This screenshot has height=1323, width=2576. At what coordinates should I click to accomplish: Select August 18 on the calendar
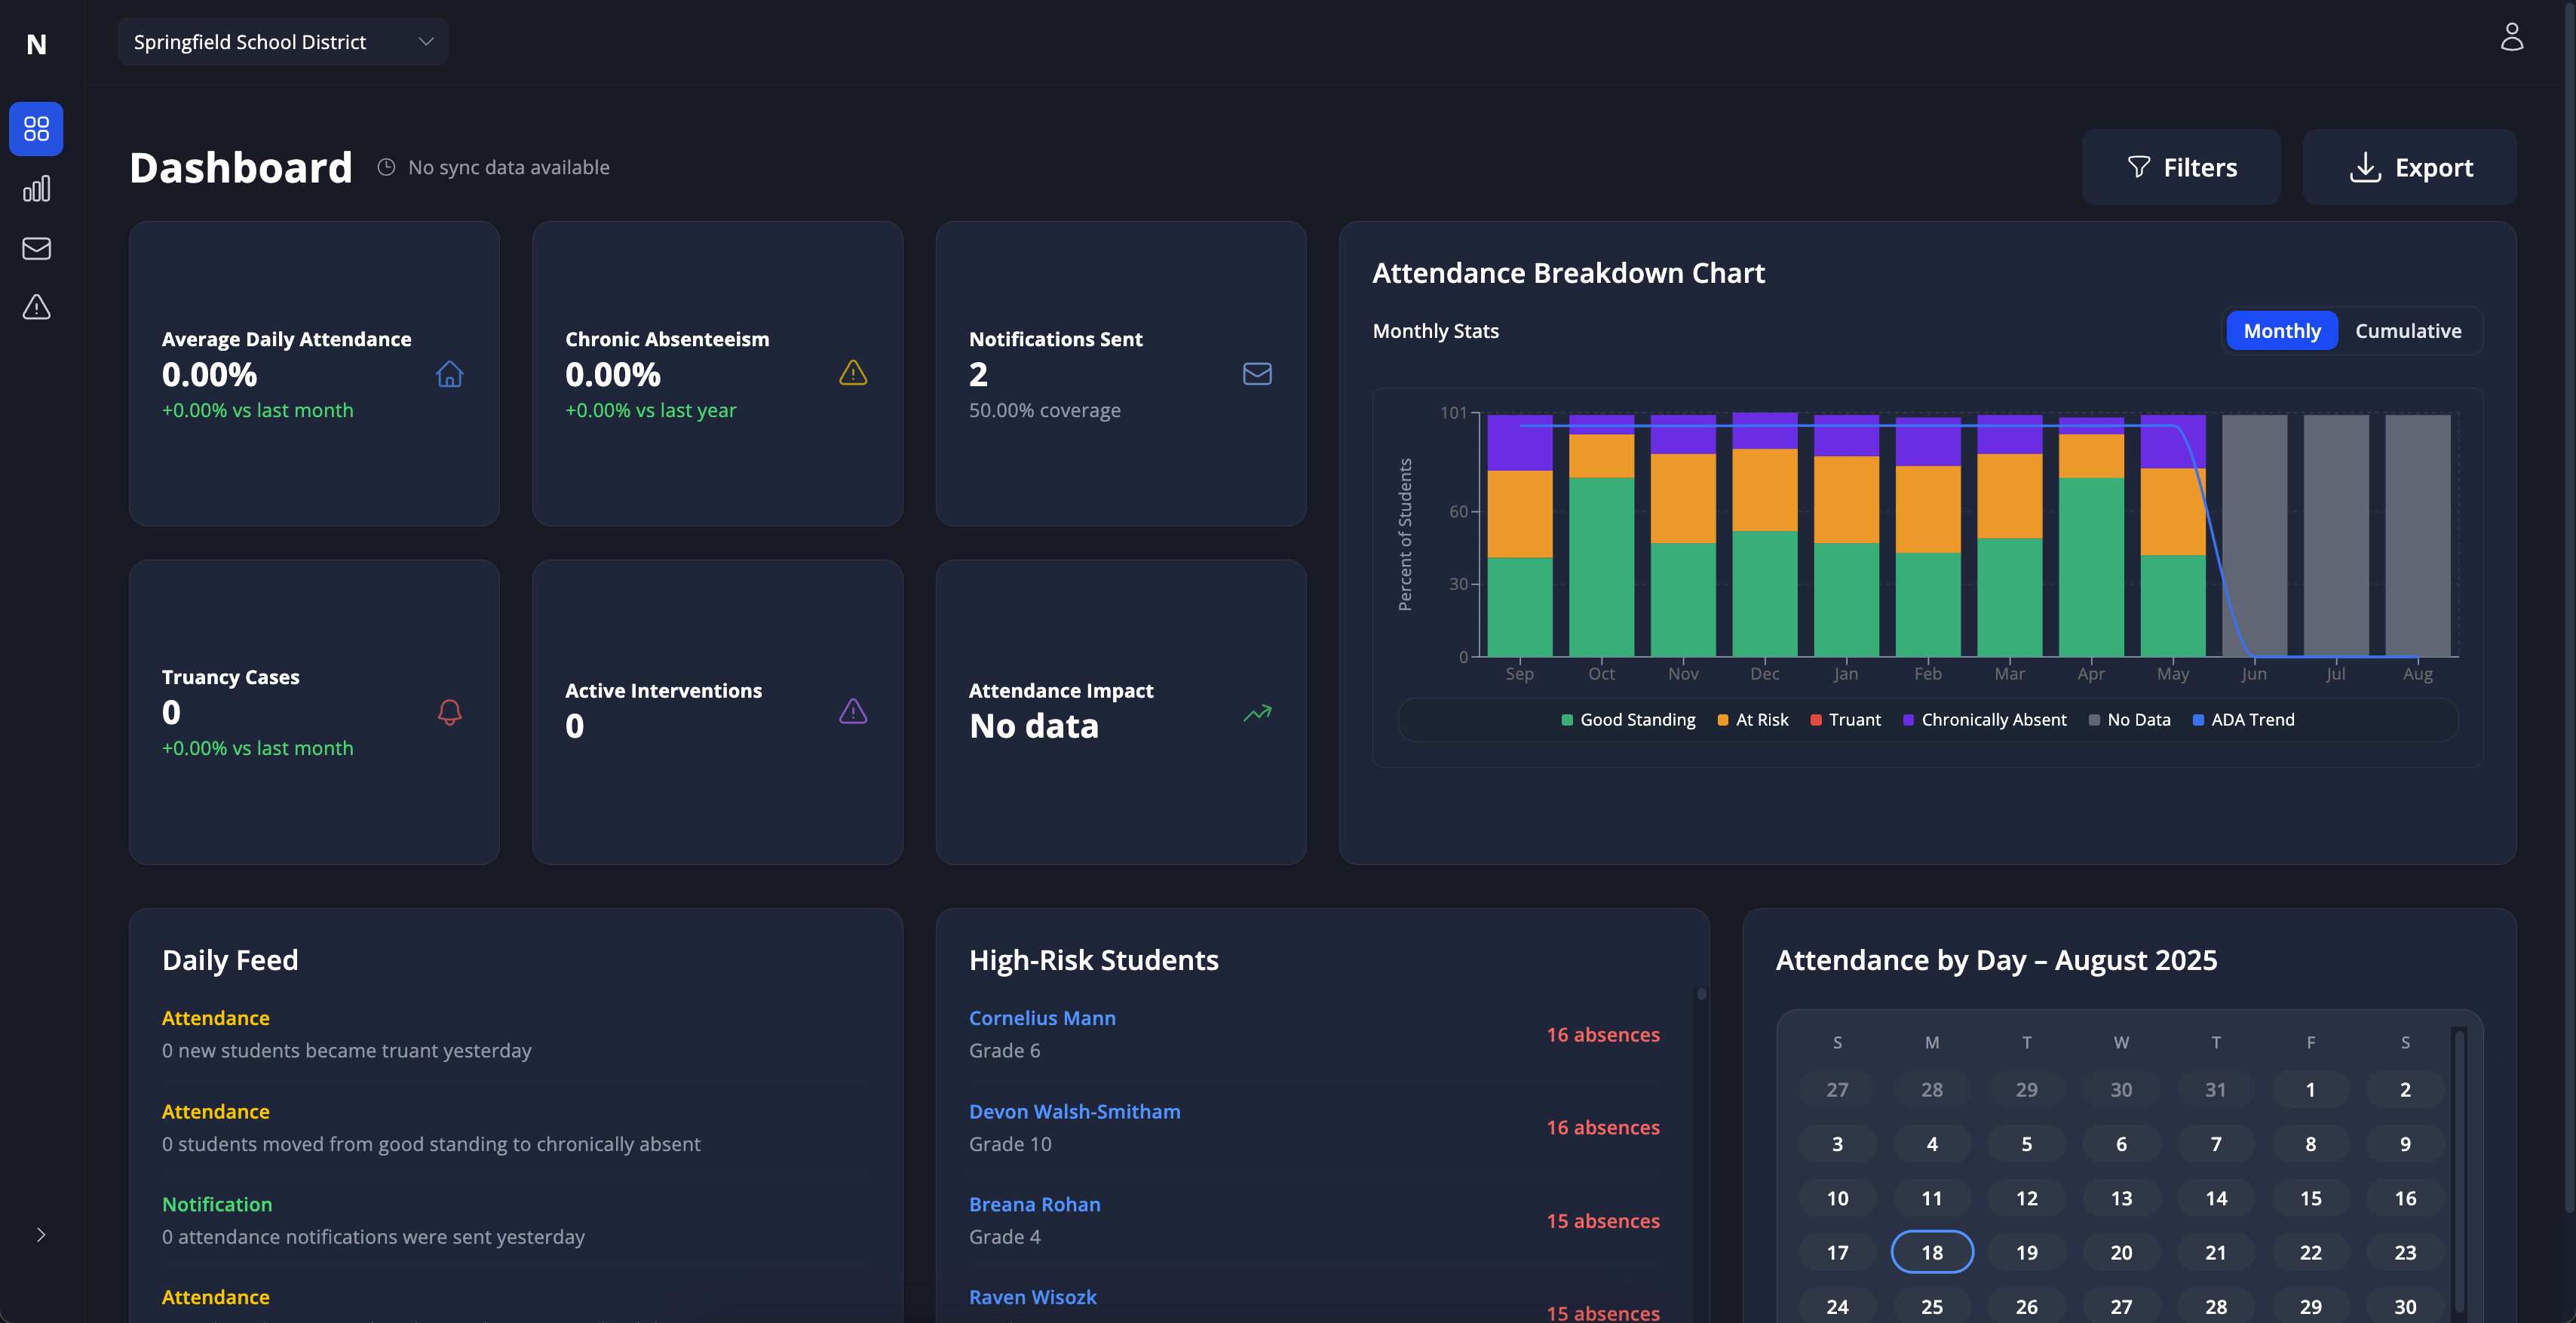[1931, 1252]
